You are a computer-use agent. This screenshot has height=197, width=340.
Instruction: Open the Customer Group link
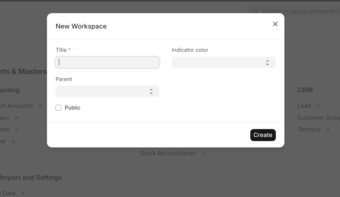pyautogui.click(x=318, y=118)
